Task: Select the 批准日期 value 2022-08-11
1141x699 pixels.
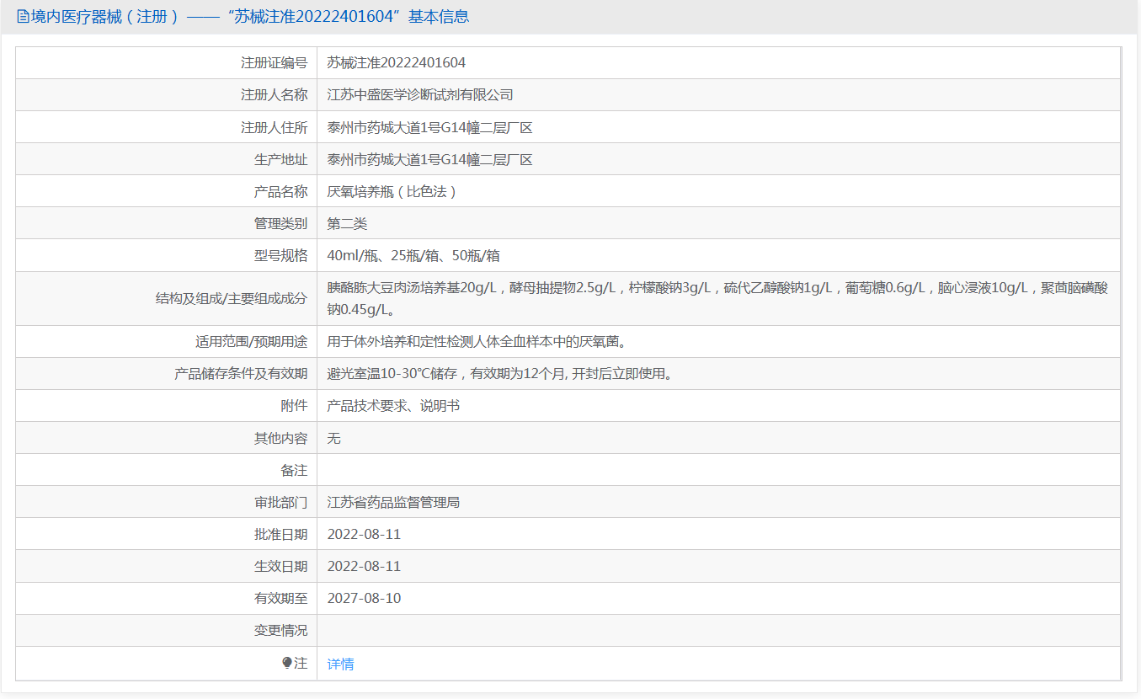Action: 364,534
